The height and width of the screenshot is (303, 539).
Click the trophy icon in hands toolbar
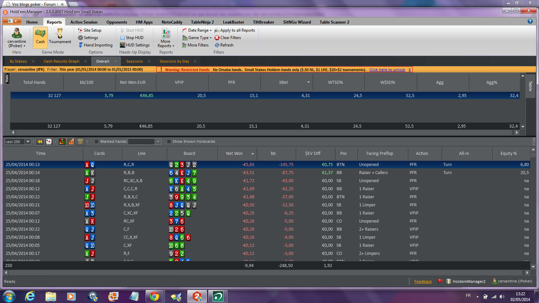[80, 142]
